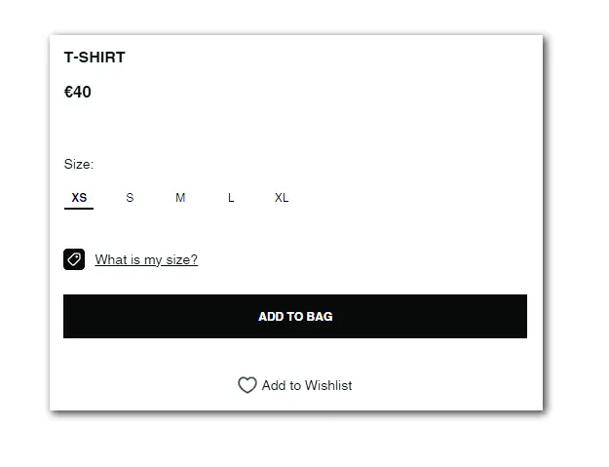This screenshot has width=609, height=467.
Task: Select size S
Action: click(x=130, y=198)
